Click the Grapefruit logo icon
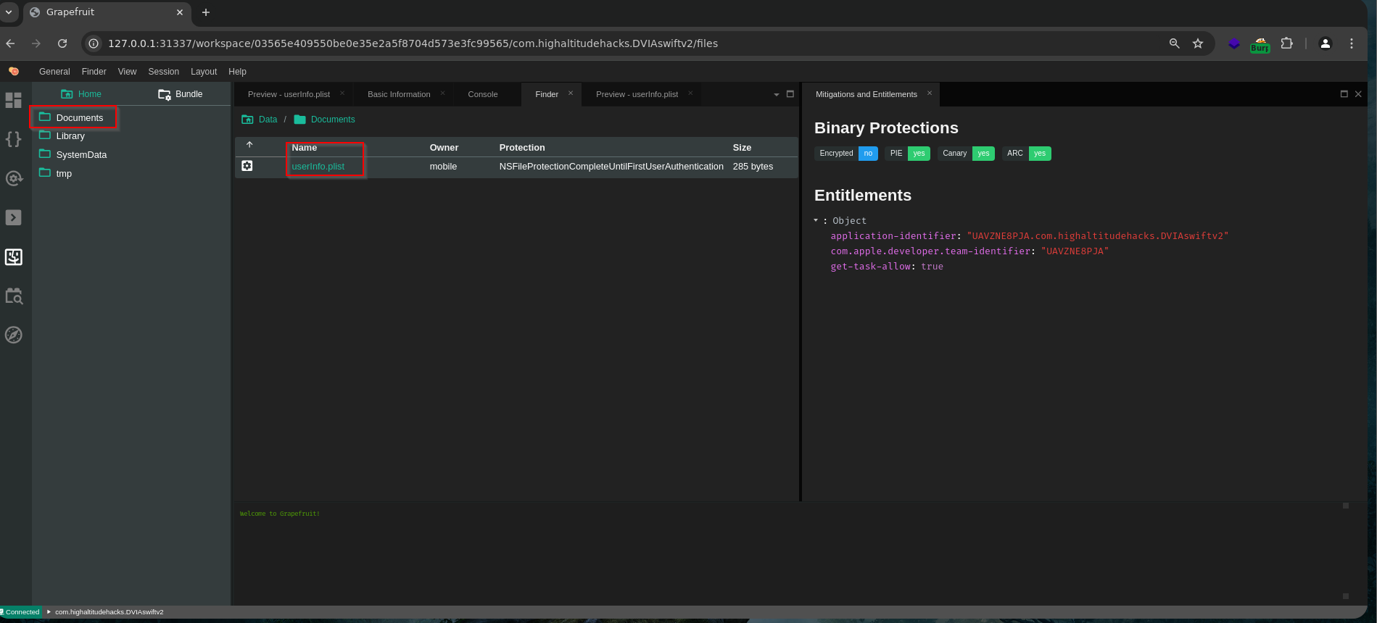 coord(14,71)
